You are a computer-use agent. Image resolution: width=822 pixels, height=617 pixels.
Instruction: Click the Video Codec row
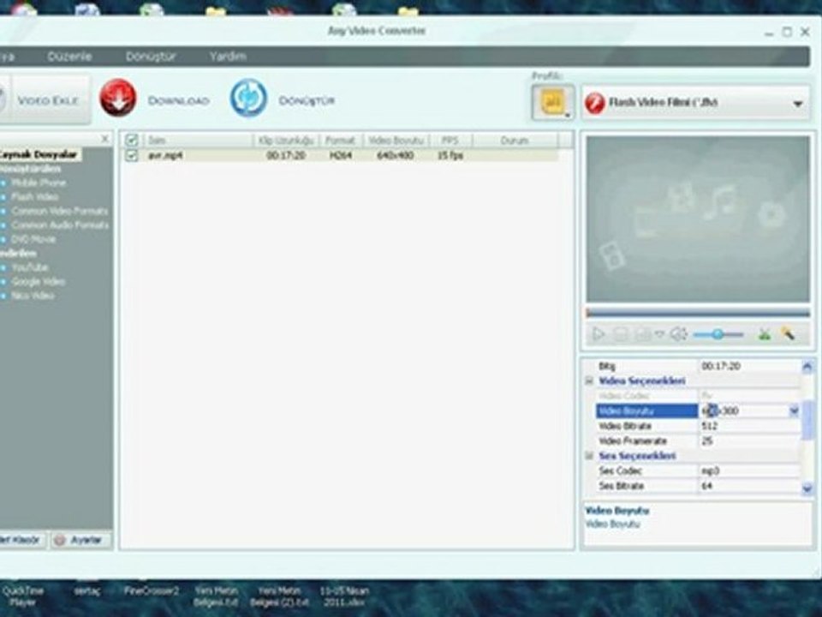(698, 396)
